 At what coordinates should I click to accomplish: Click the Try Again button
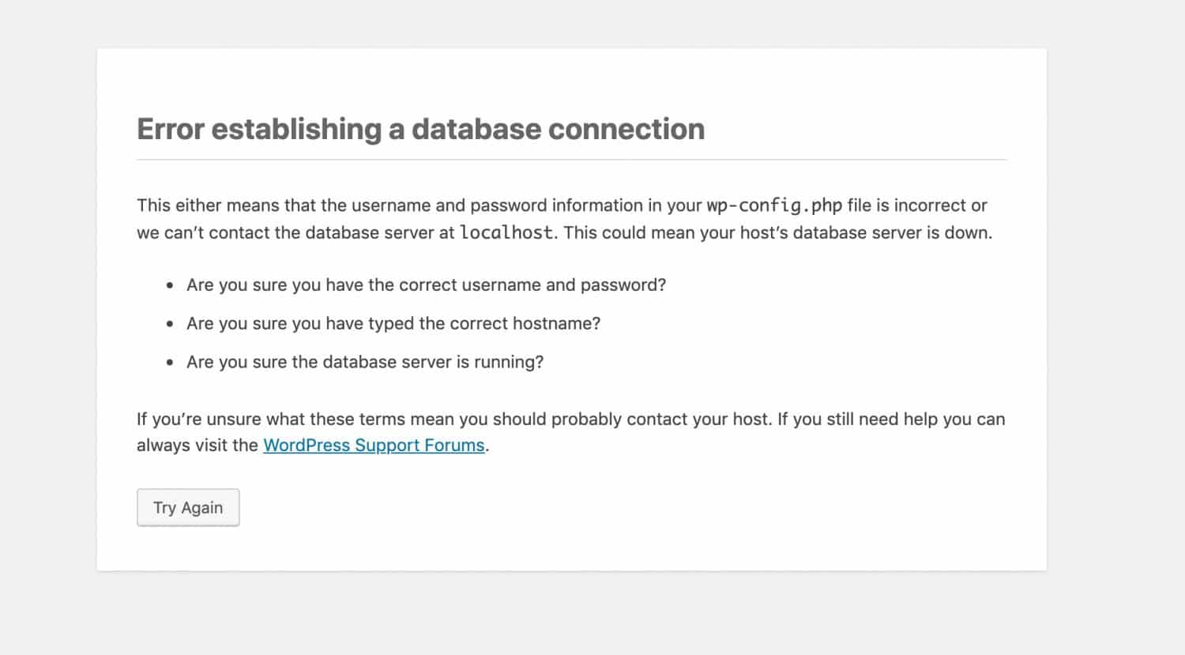(188, 507)
